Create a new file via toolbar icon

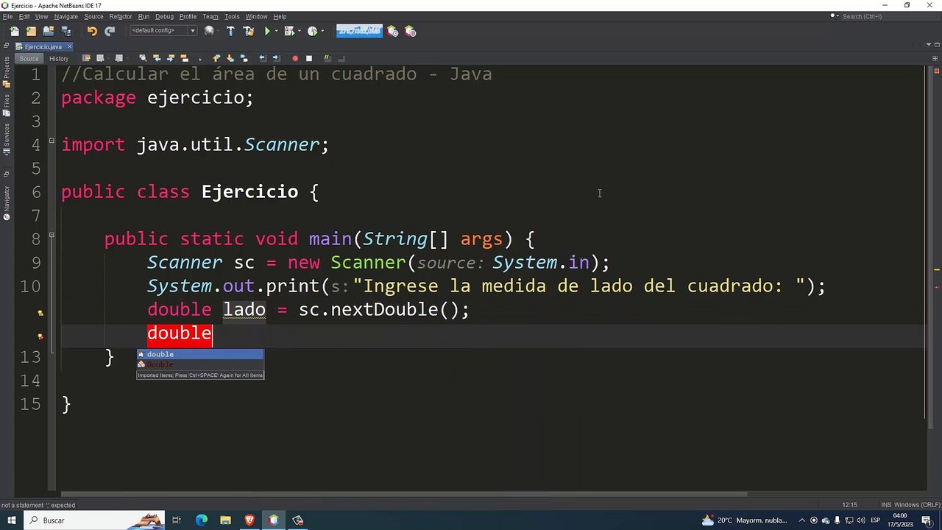pos(14,31)
